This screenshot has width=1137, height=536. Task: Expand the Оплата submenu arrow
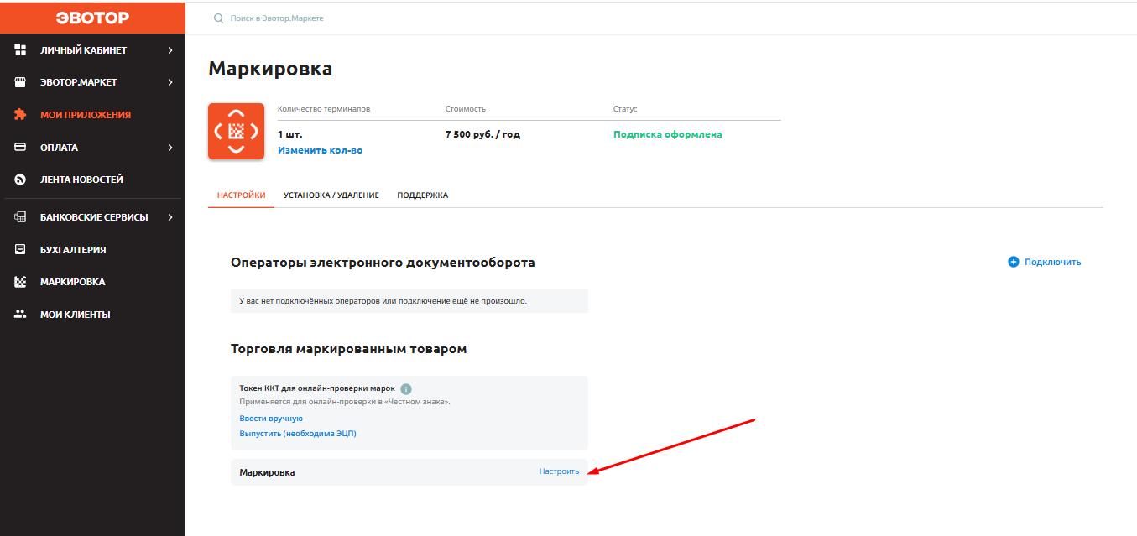coord(170,148)
